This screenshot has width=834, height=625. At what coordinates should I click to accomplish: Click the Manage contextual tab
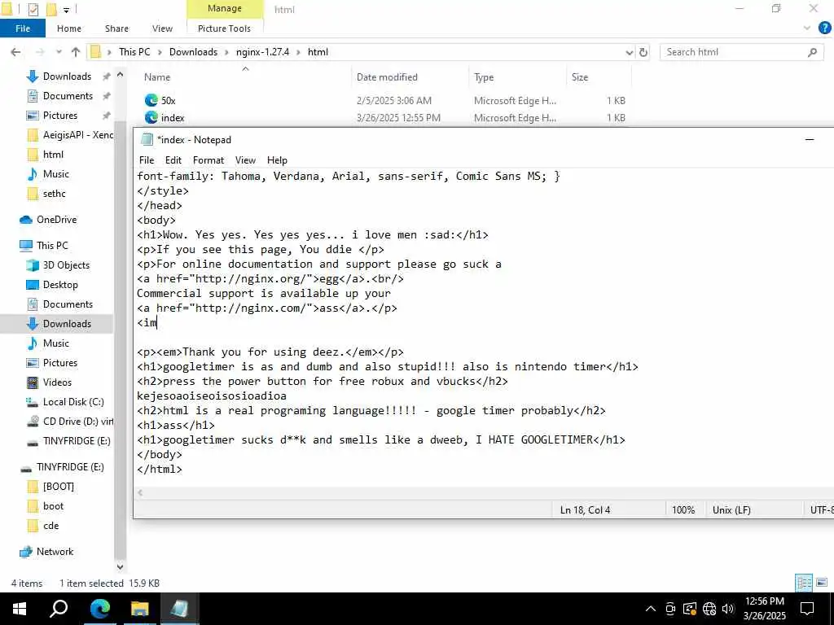point(225,8)
